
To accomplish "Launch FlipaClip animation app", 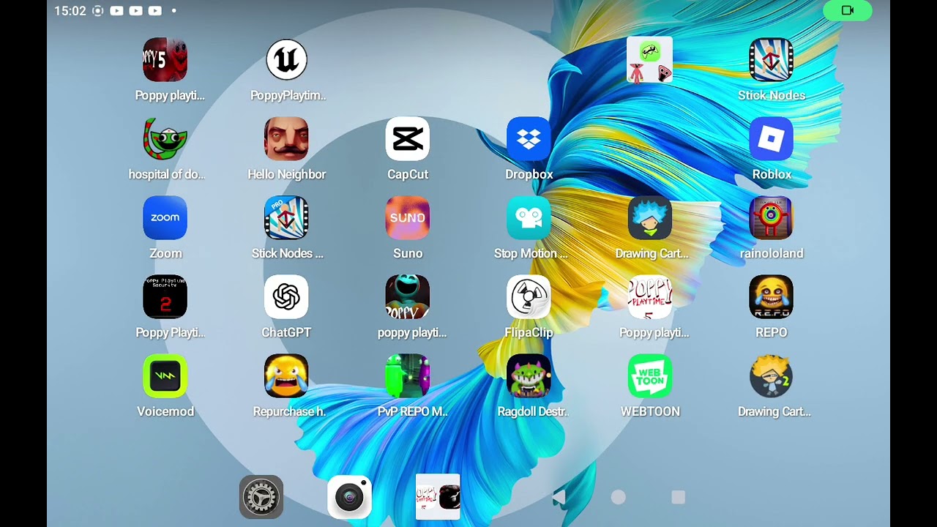I will click(529, 297).
